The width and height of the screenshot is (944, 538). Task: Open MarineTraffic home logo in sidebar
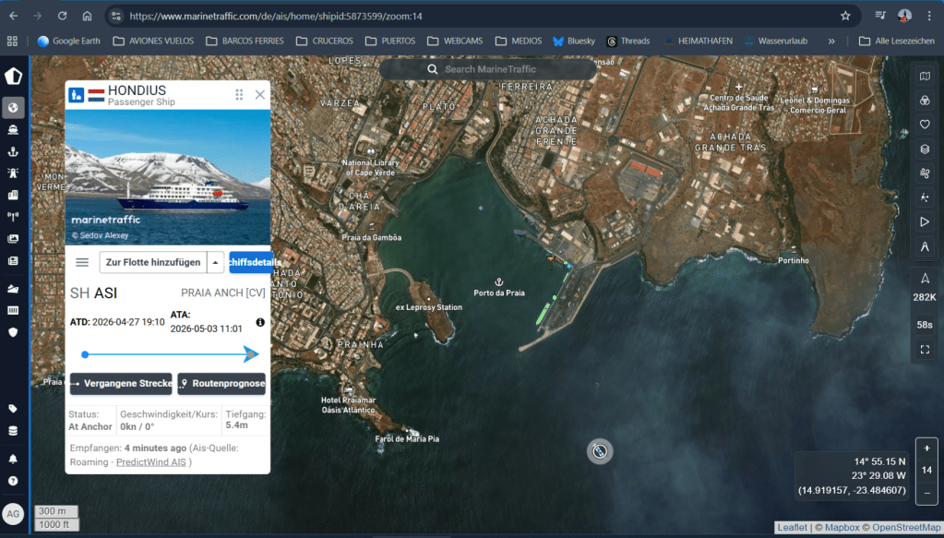13,76
